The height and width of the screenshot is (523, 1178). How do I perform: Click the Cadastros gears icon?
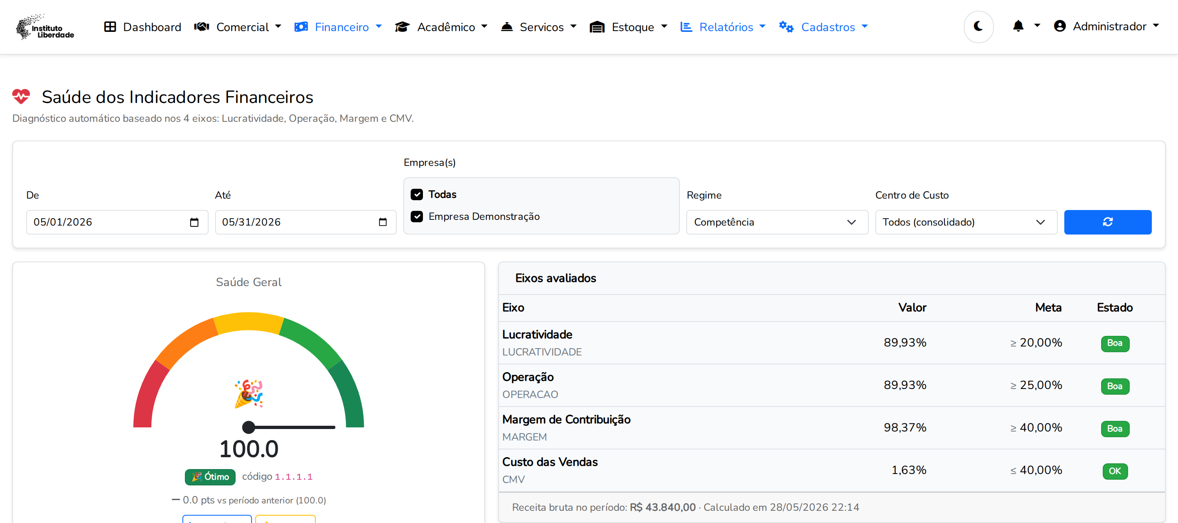pyautogui.click(x=786, y=27)
